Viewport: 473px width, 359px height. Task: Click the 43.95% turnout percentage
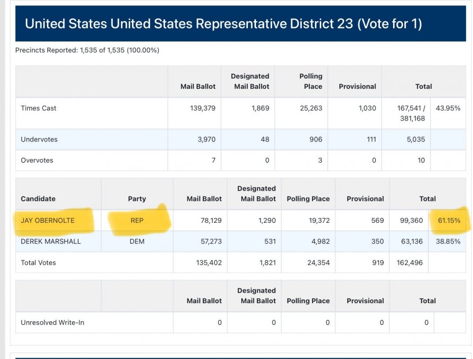click(x=448, y=108)
